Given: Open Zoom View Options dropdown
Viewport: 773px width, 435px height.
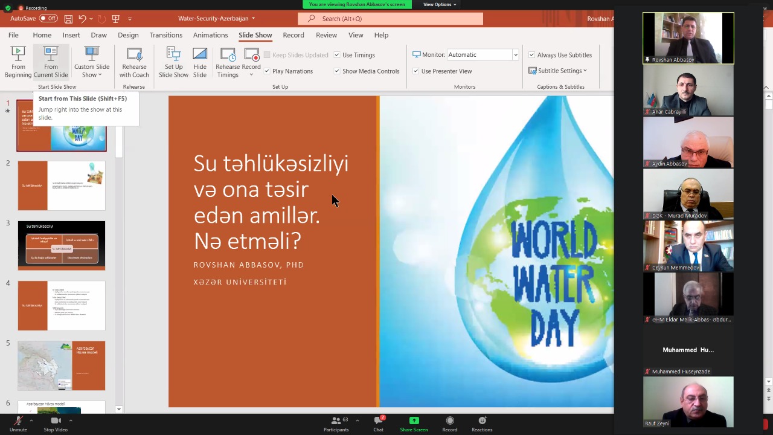Looking at the screenshot, I should pos(440,4).
